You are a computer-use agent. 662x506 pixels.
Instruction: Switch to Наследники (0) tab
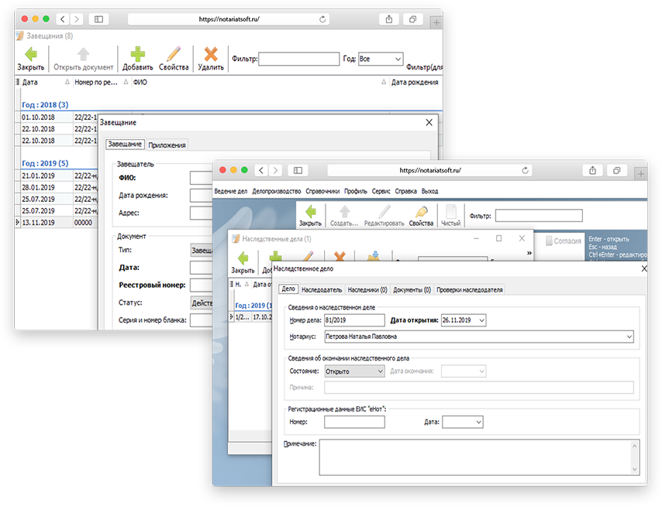pyautogui.click(x=367, y=290)
